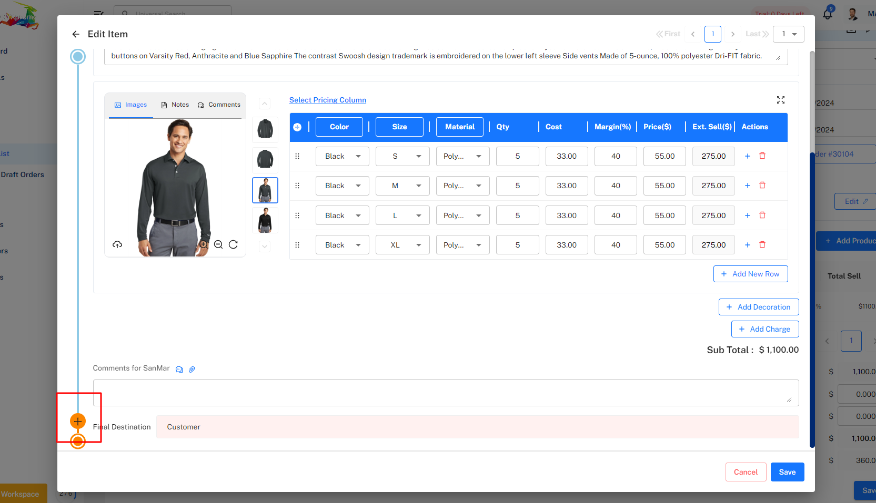The image size is (876, 503).
Task: Grab the drag handle of size L row
Action: [x=297, y=215]
